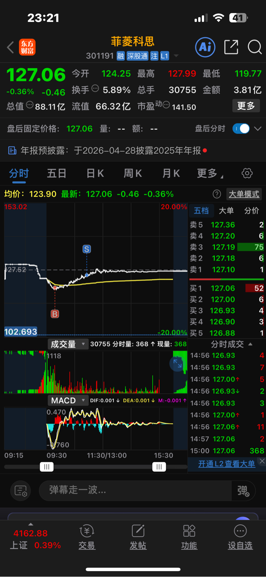Close the L2 promotion banner

262,461
